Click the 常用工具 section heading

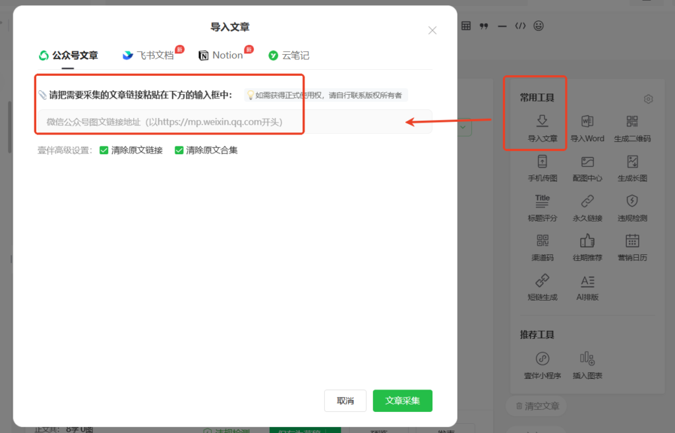coord(537,98)
